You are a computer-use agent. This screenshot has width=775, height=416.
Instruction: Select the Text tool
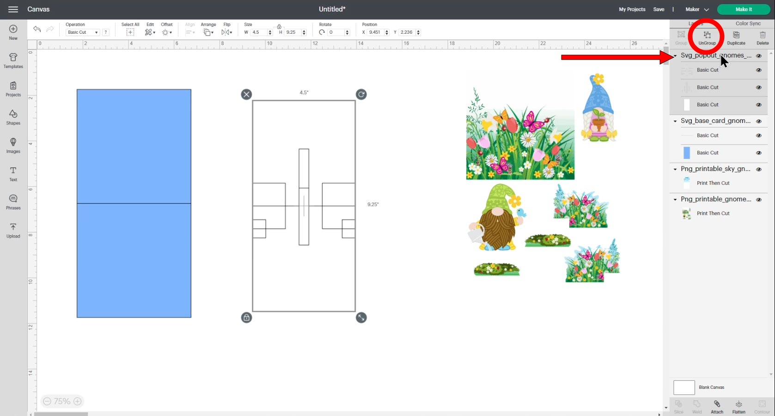pyautogui.click(x=13, y=173)
